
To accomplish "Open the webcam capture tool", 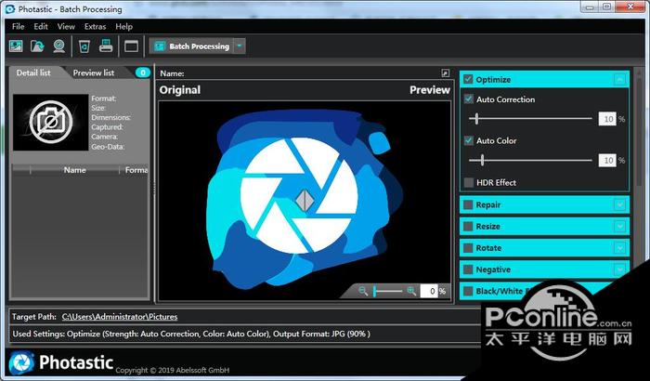I will point(59,46).
